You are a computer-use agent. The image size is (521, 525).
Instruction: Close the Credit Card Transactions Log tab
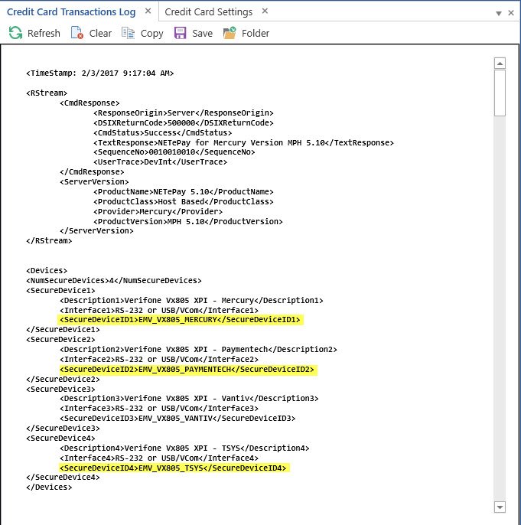tap(148, 11)
